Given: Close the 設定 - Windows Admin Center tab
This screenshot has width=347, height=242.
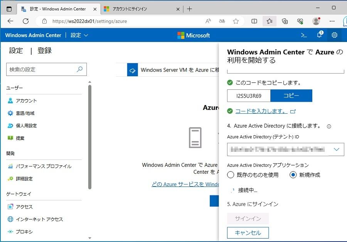Looking at the screenshot, I should pyautogui.click(x=95, y=9).
